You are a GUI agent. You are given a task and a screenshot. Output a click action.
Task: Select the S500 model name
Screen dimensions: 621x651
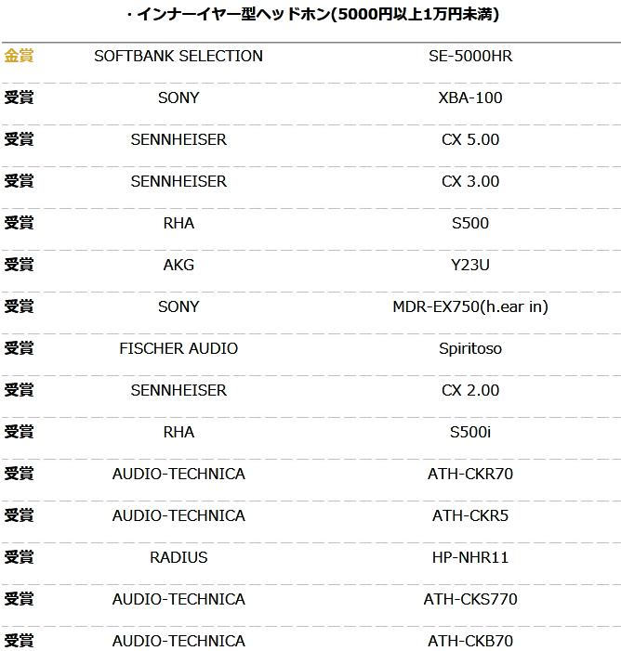(470, 223)
